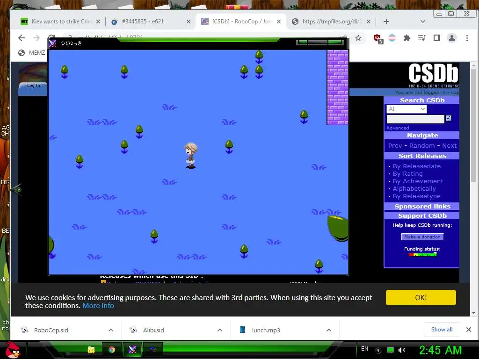Click the Yume Nikki game window icon
Image resolution: width=479 pixels, height=359 pixels.
point(52,43)
